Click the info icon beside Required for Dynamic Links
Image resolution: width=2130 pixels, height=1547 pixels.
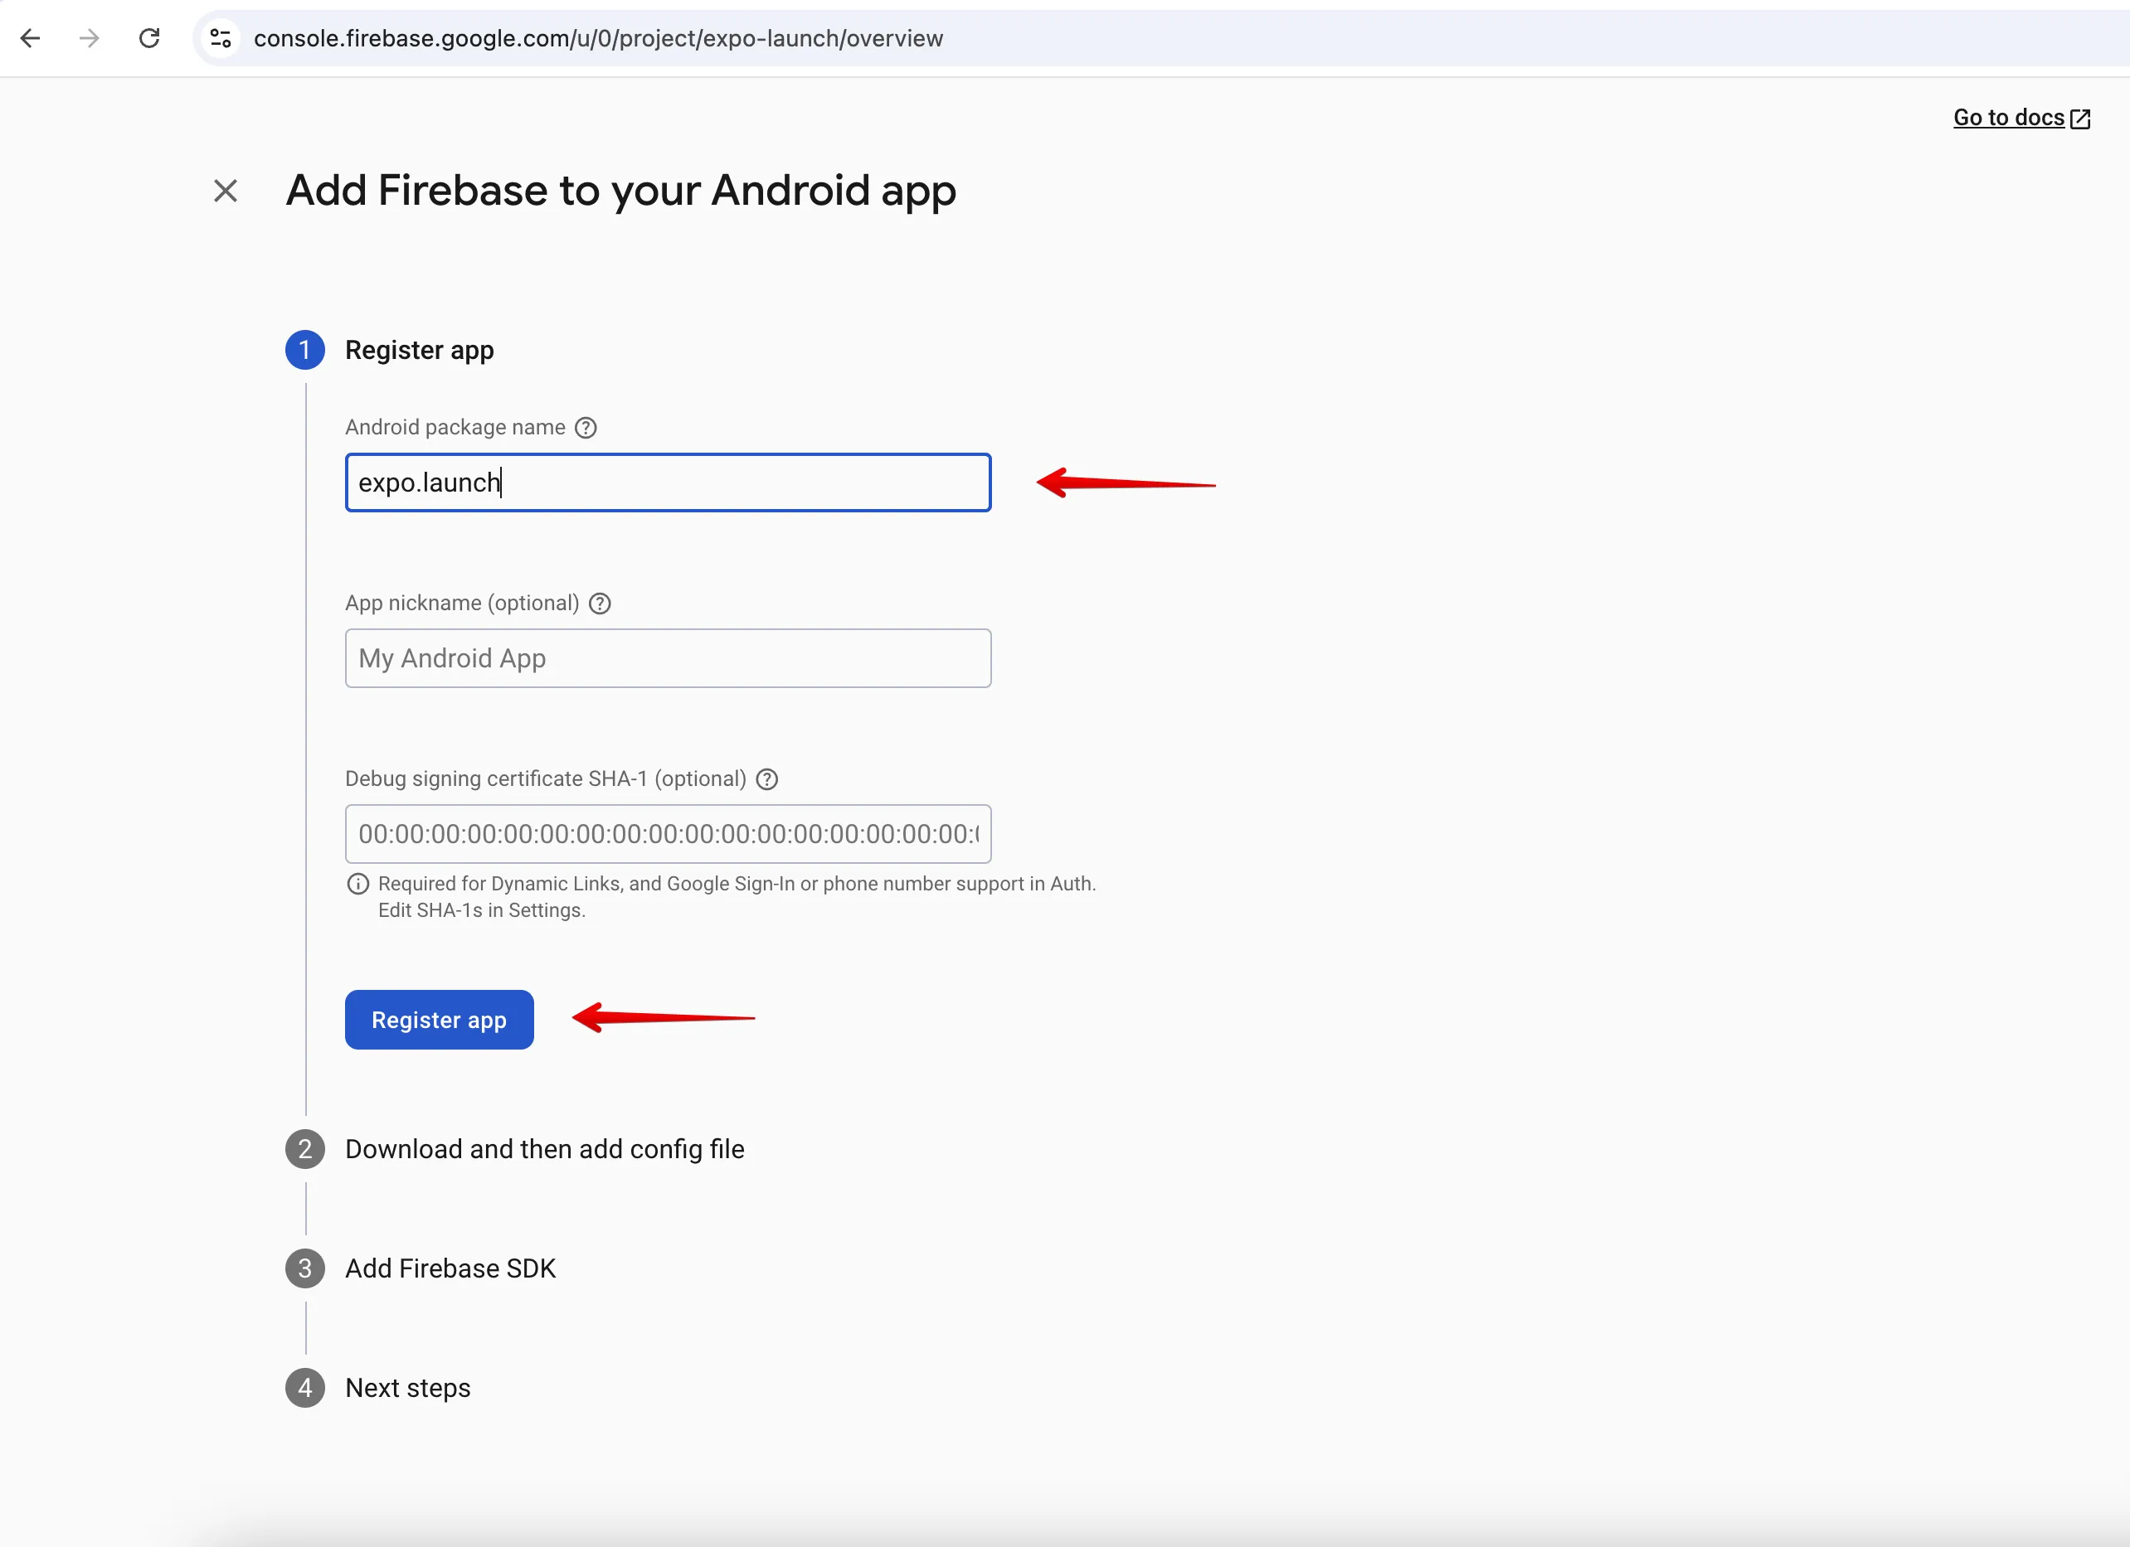357,883
